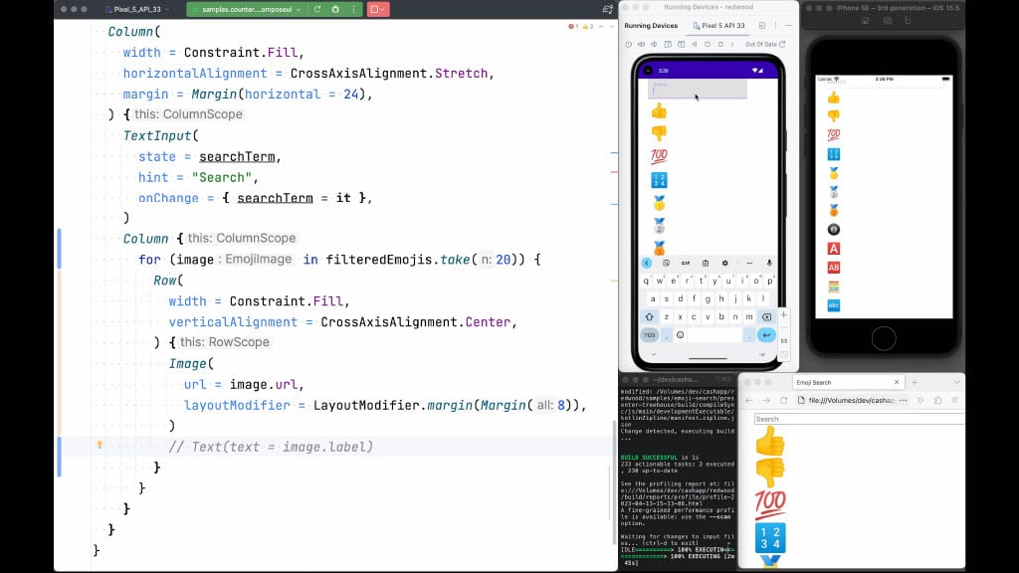Select the Running Devices tab label
1019x573 pixels.
coord(651,26)
